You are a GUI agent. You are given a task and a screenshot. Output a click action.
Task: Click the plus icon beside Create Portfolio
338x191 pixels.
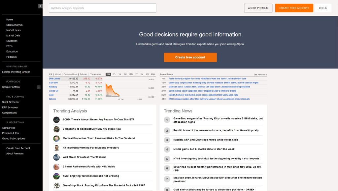pos(39,87)
